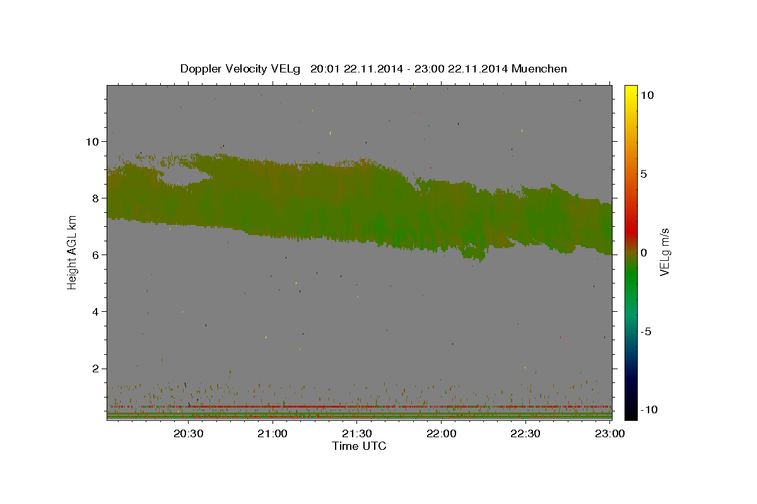Click the 'Height AGL km' axis label

coord(72,252)
